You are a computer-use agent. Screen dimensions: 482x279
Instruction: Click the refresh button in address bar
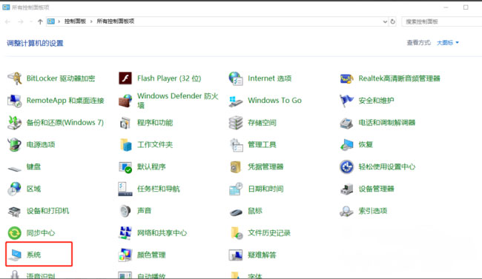pos(392,21)
